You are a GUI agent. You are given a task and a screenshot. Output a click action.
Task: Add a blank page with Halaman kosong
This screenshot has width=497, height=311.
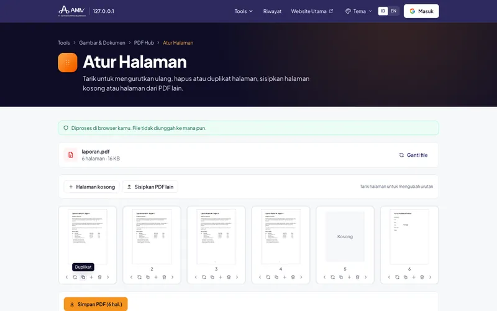click(x=91, y=187)
